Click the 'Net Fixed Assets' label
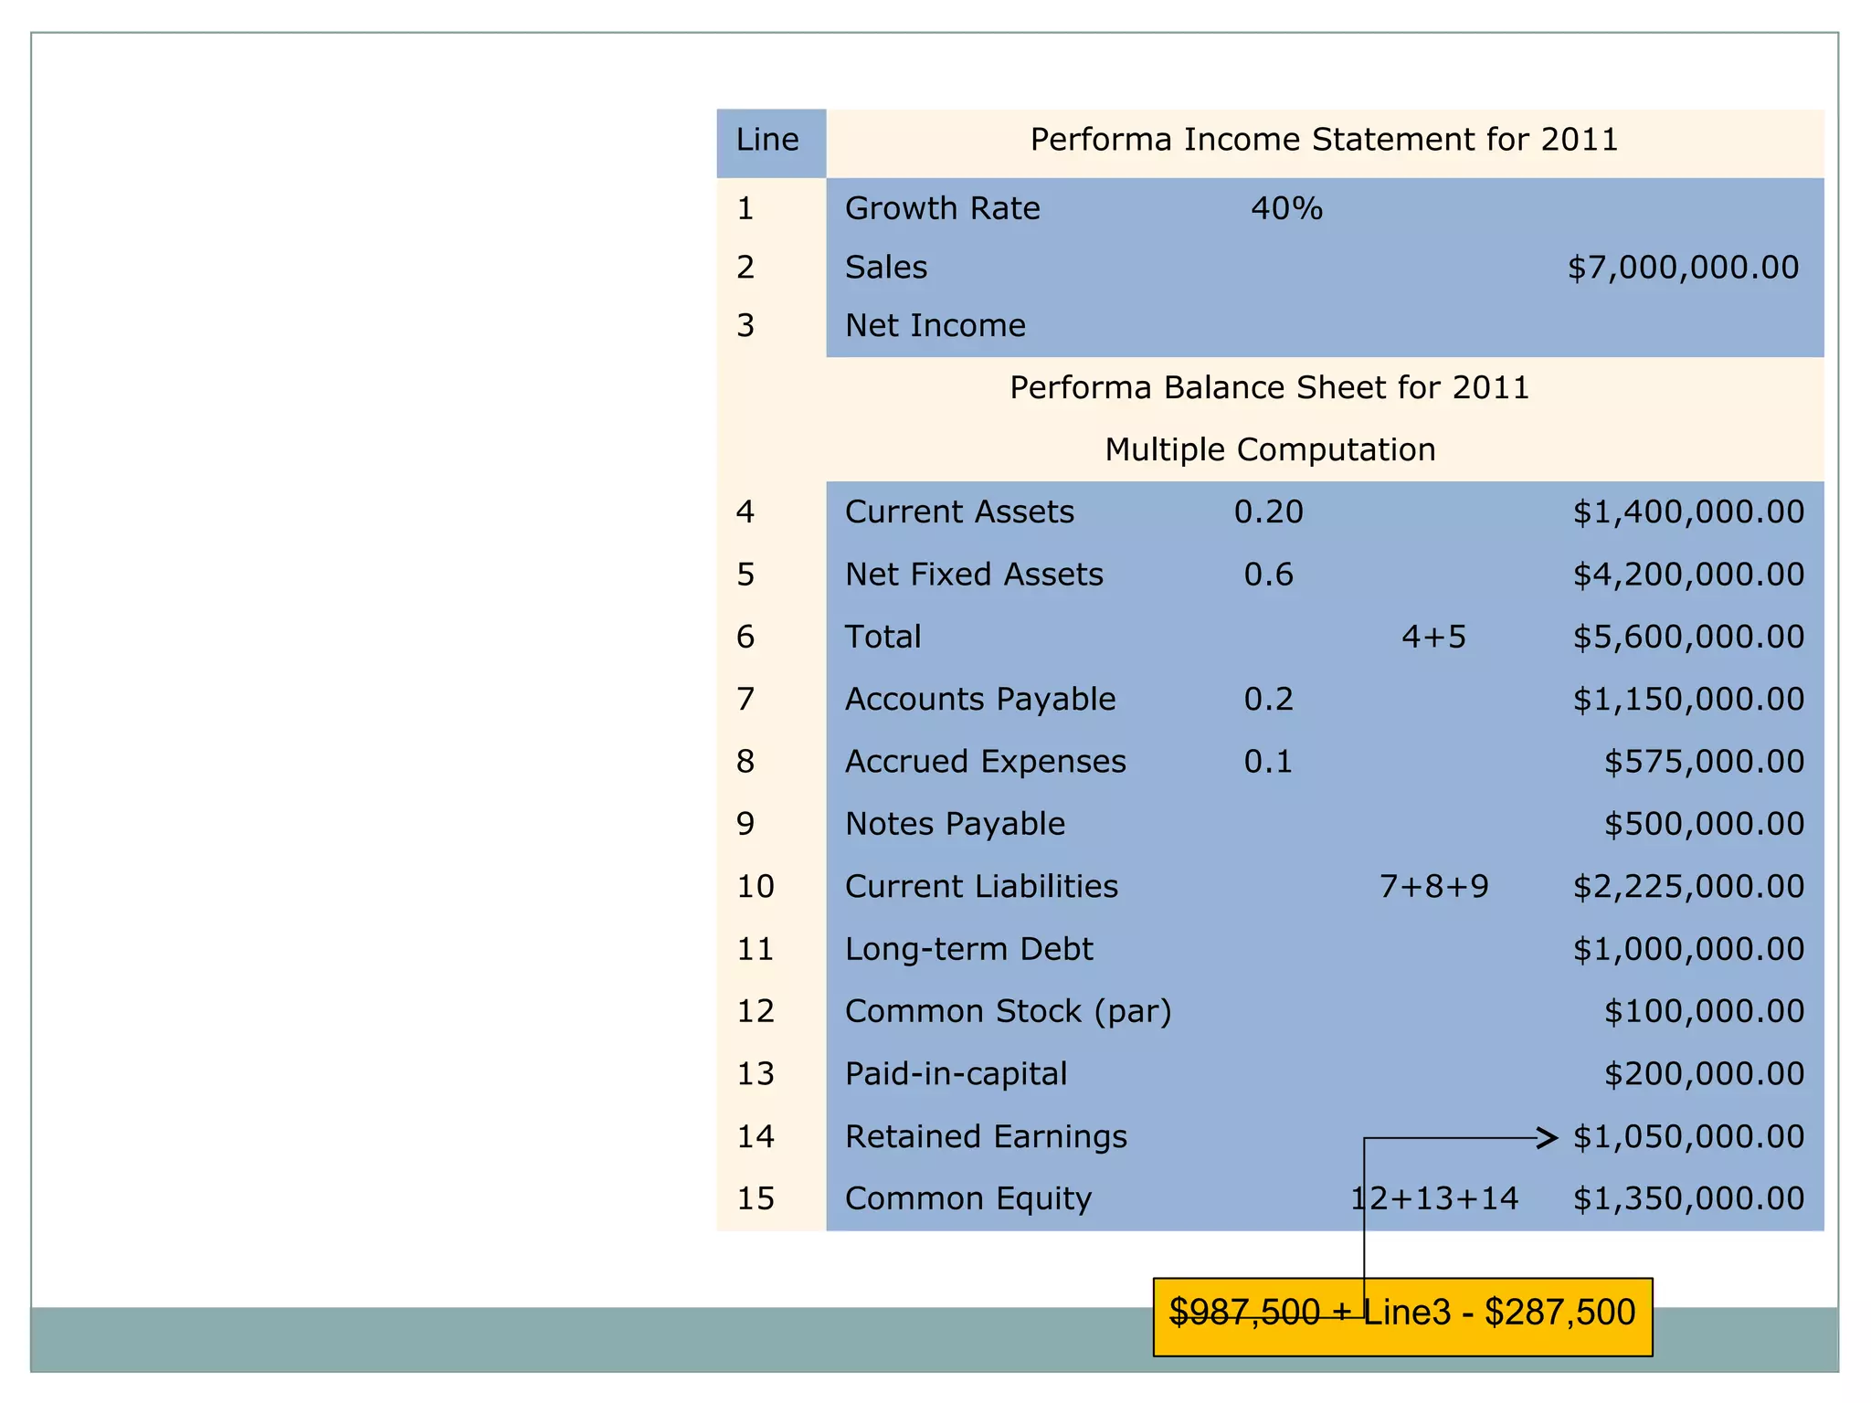1871x1403 pixels. [x=974, y=574]
